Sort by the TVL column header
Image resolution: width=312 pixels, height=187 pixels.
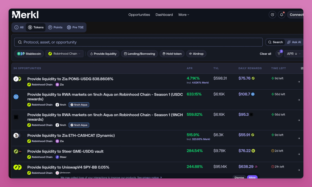point(216,68)
